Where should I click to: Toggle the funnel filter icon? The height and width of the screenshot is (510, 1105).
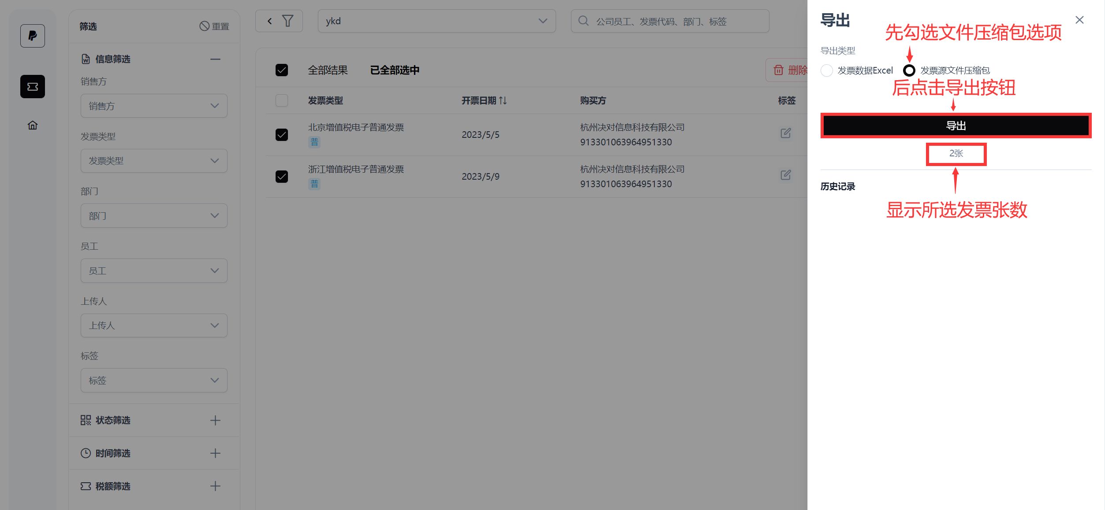288,21
